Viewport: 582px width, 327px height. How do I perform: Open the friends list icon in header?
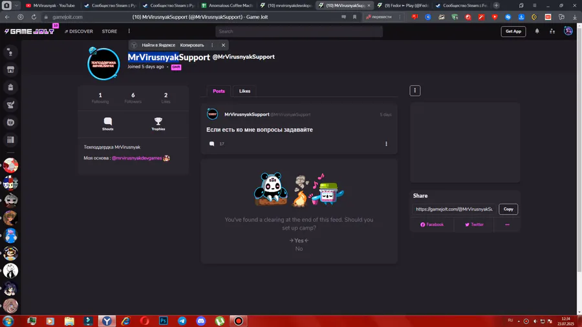pos(552,32)
